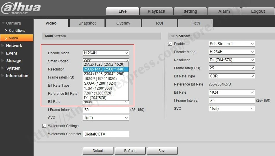Click Main Stream I Frame Interval field

pos(106,110)
